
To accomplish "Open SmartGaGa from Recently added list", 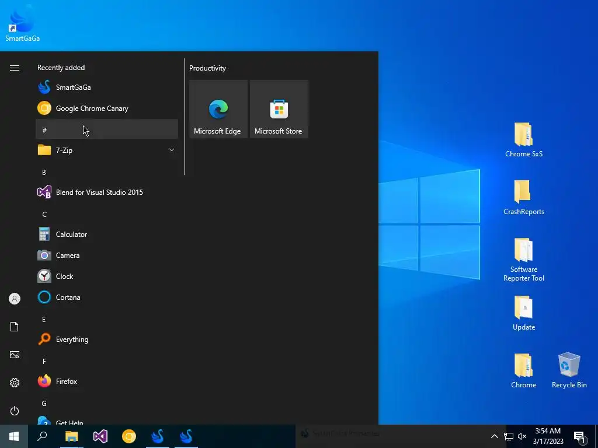I will [107, 87].
